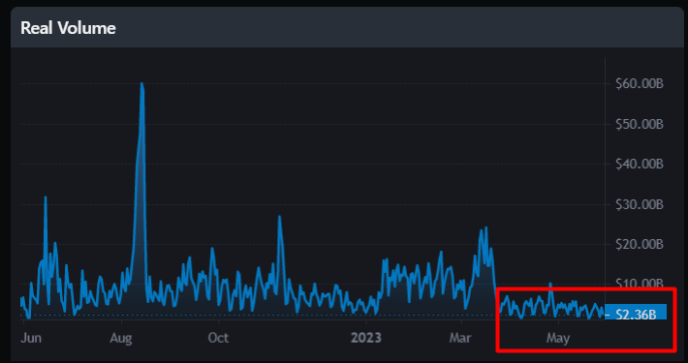Click the Oct date label
This screenshot has width=688, height=363.
(x=218, y=339)
